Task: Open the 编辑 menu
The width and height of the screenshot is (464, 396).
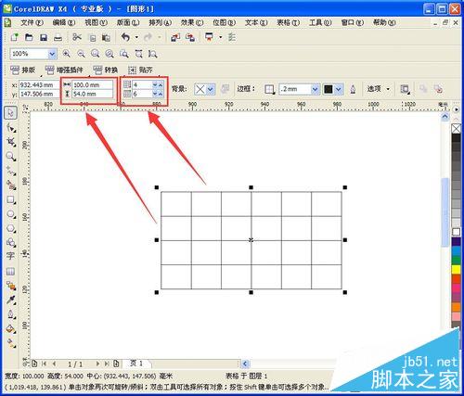Action: (64, 22)
